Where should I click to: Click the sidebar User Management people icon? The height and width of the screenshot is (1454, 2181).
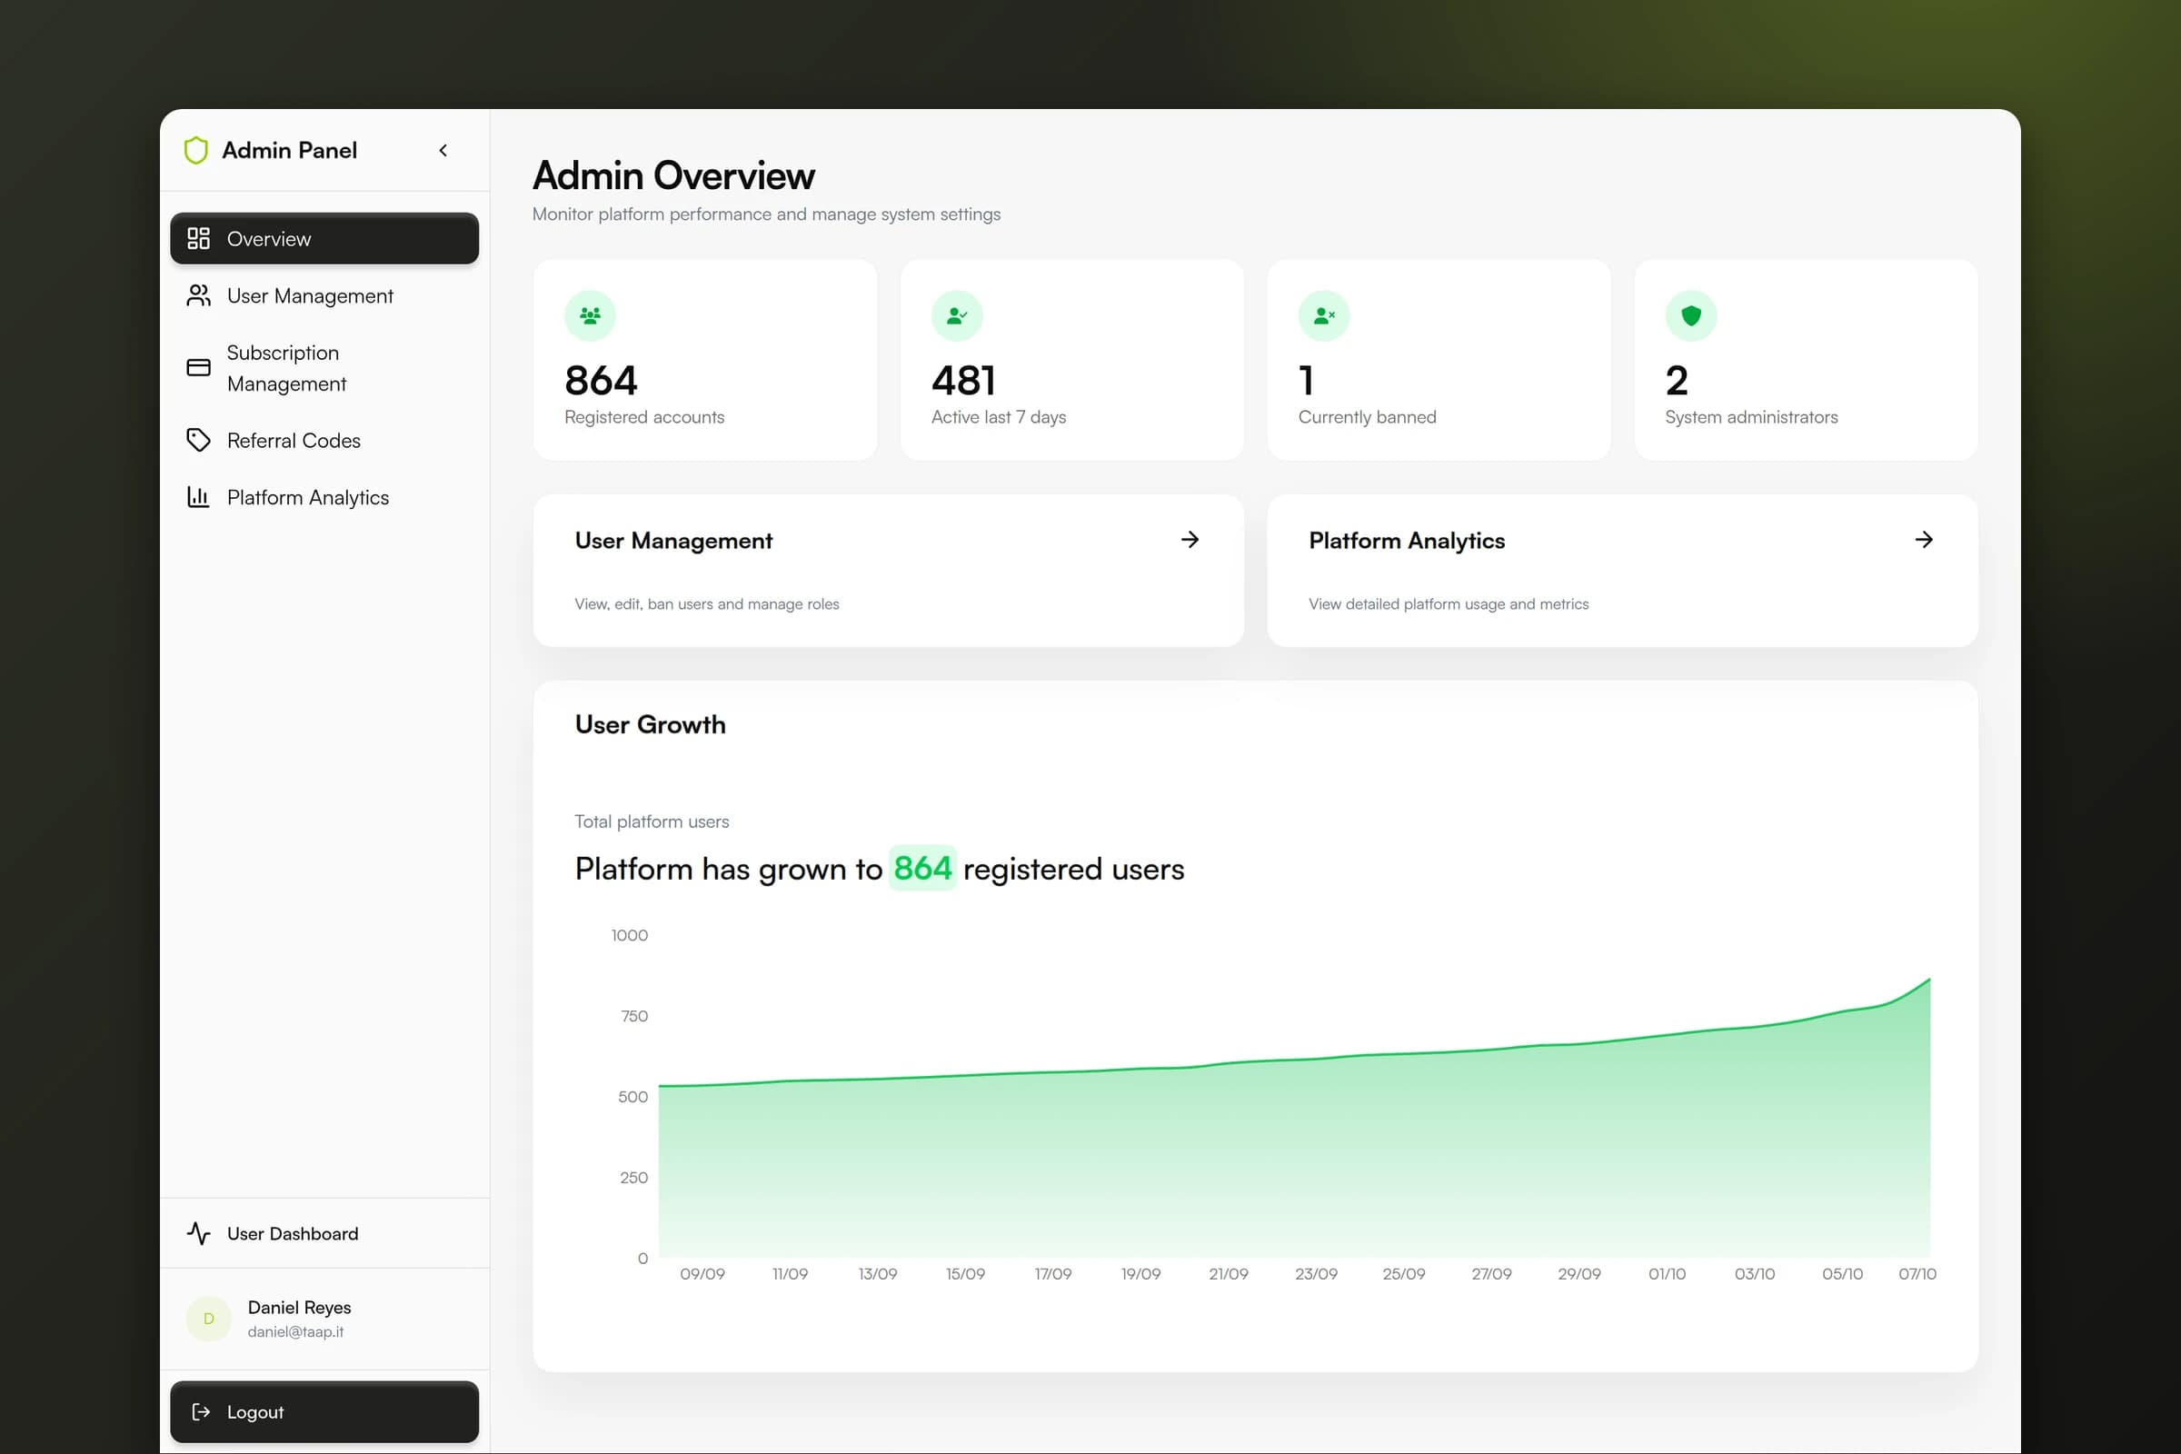(x=198, y=296)
